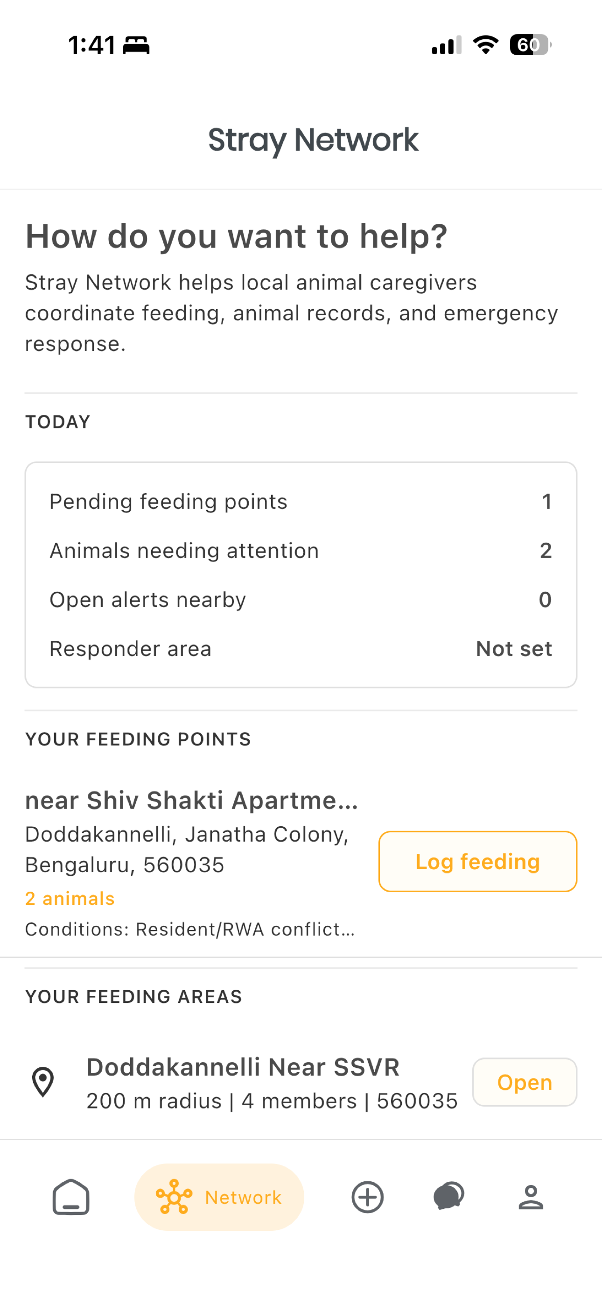Tap the Doddakannelli Near SSVR title
Viewport: 602px width, 1306px height.
point(243,1067)
